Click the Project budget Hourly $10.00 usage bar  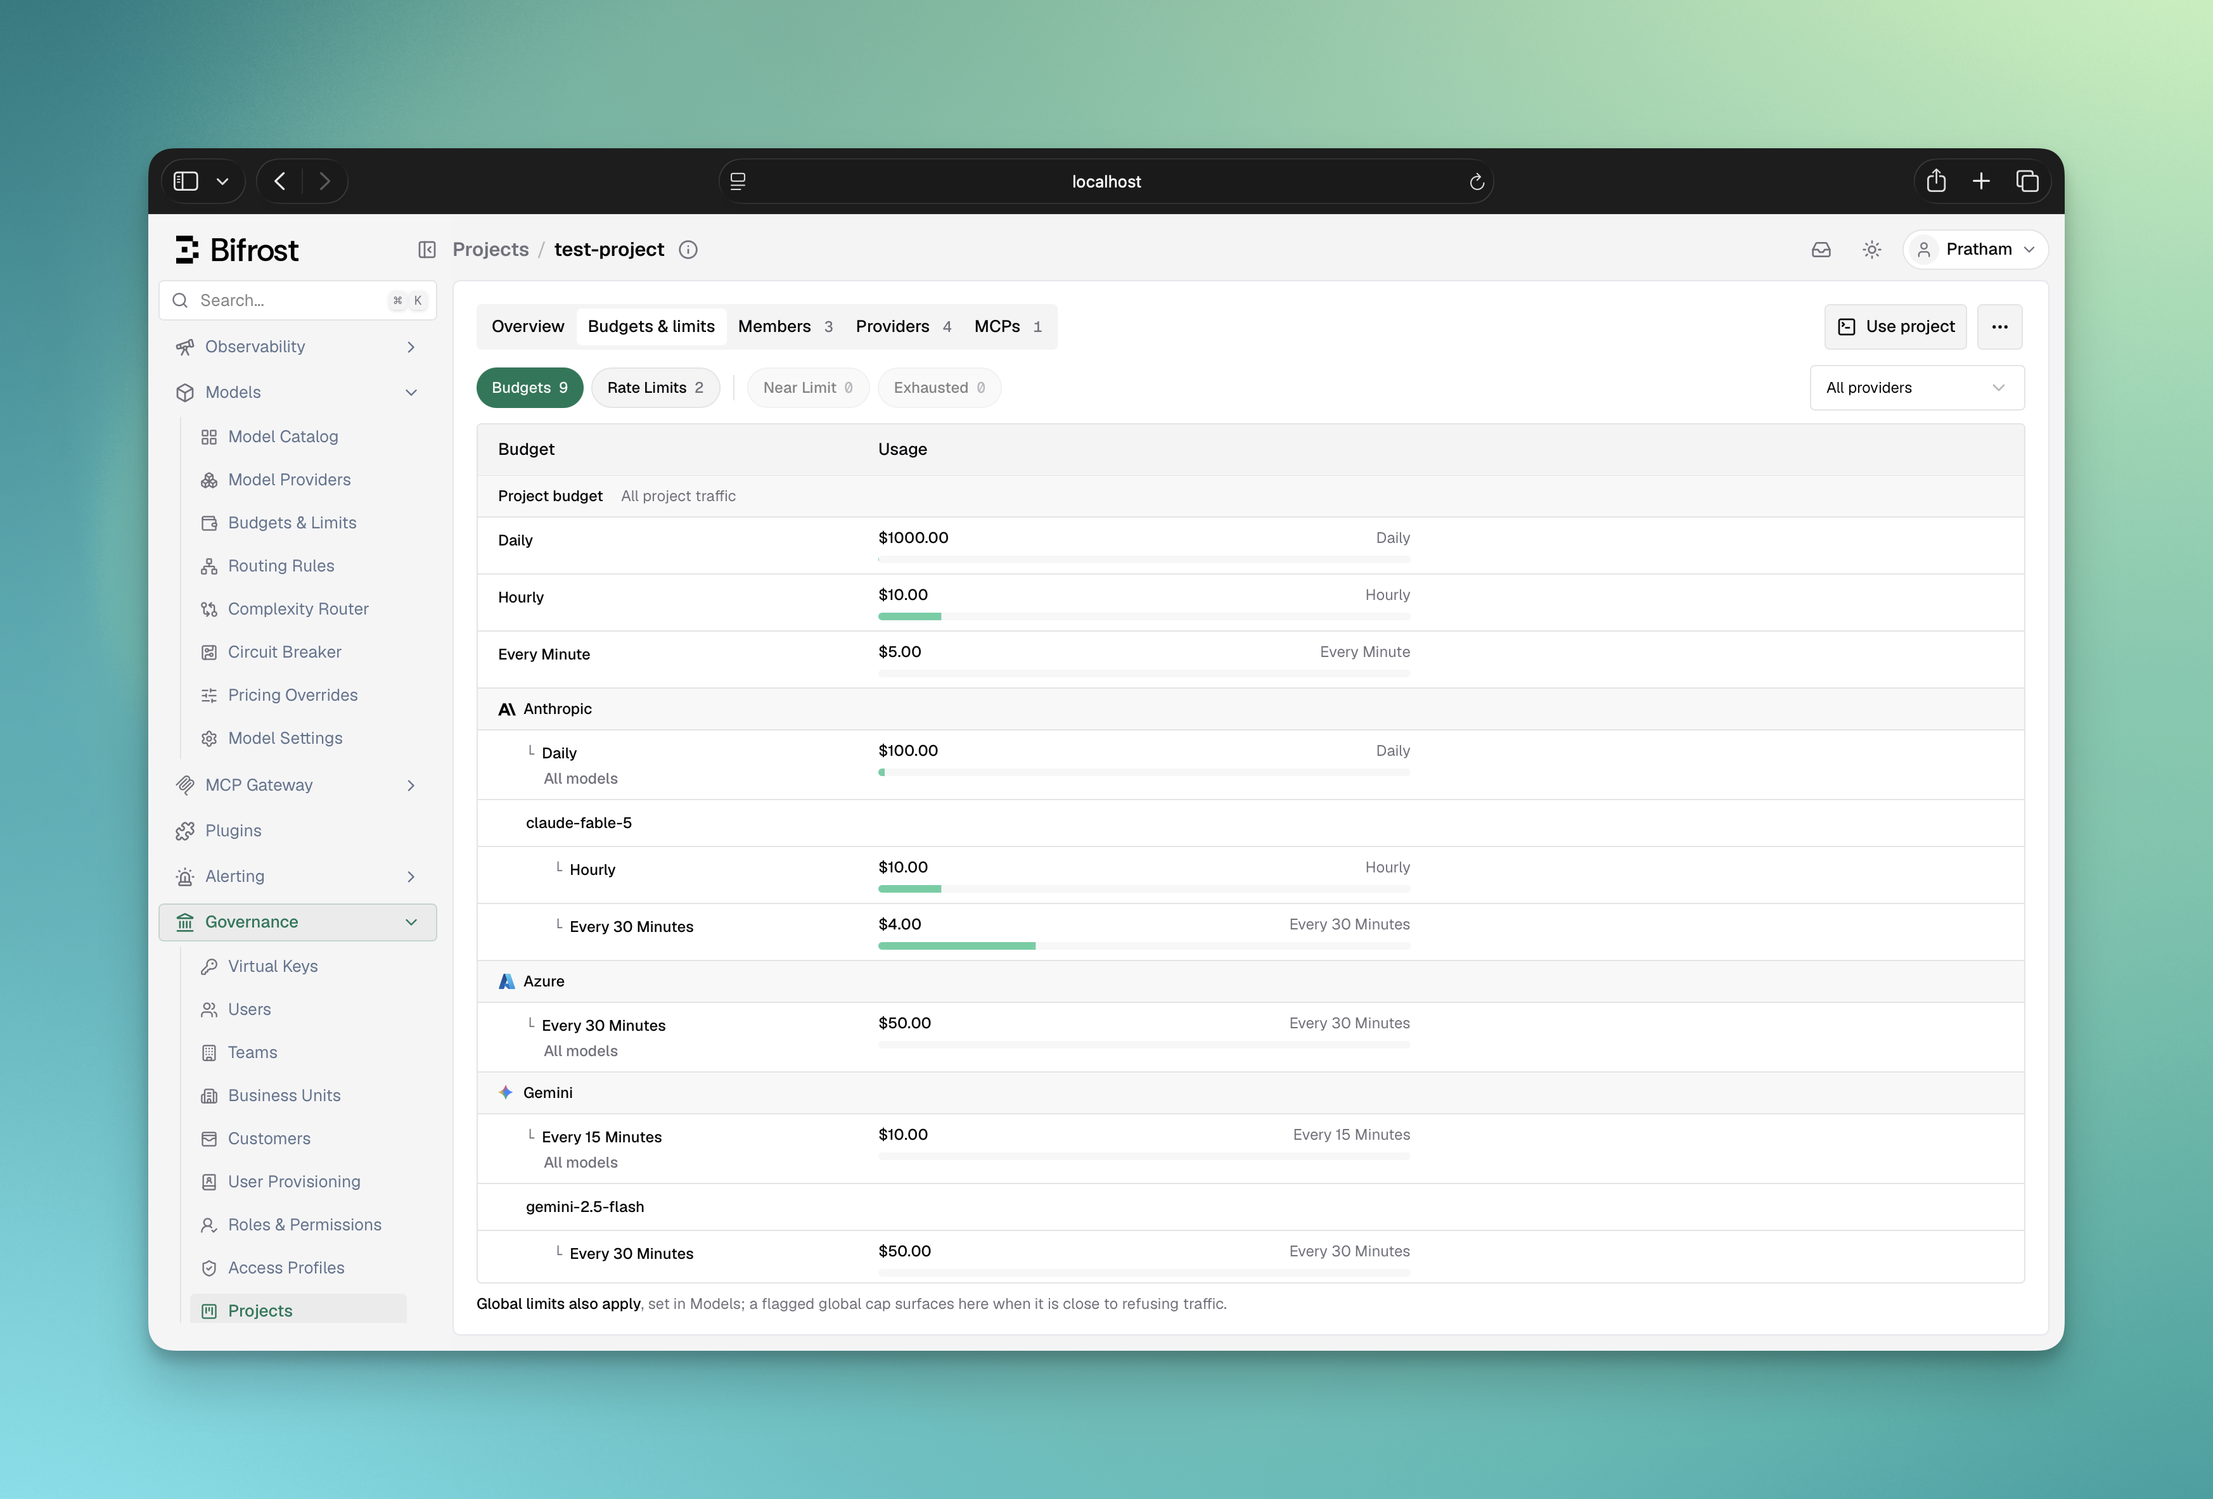[x=1144, y=616]
